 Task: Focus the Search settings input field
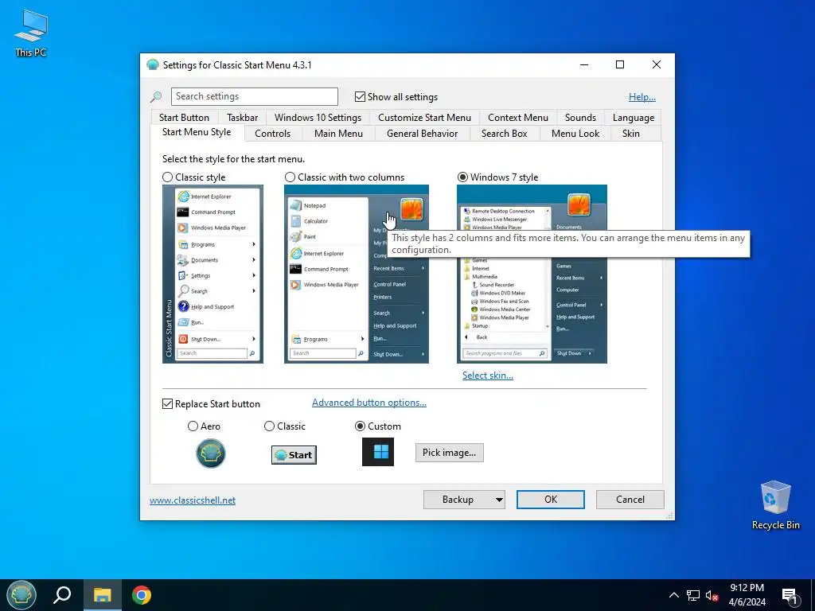[254, 96]
